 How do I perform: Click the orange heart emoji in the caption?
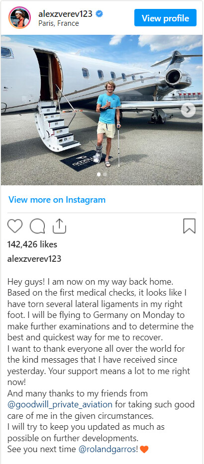(144, 450)
